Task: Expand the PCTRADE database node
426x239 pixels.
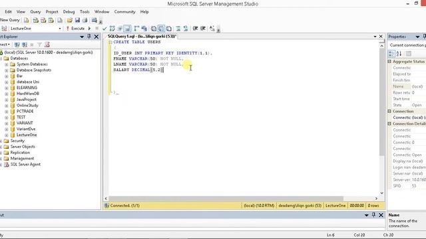Action: coord(7,112)
